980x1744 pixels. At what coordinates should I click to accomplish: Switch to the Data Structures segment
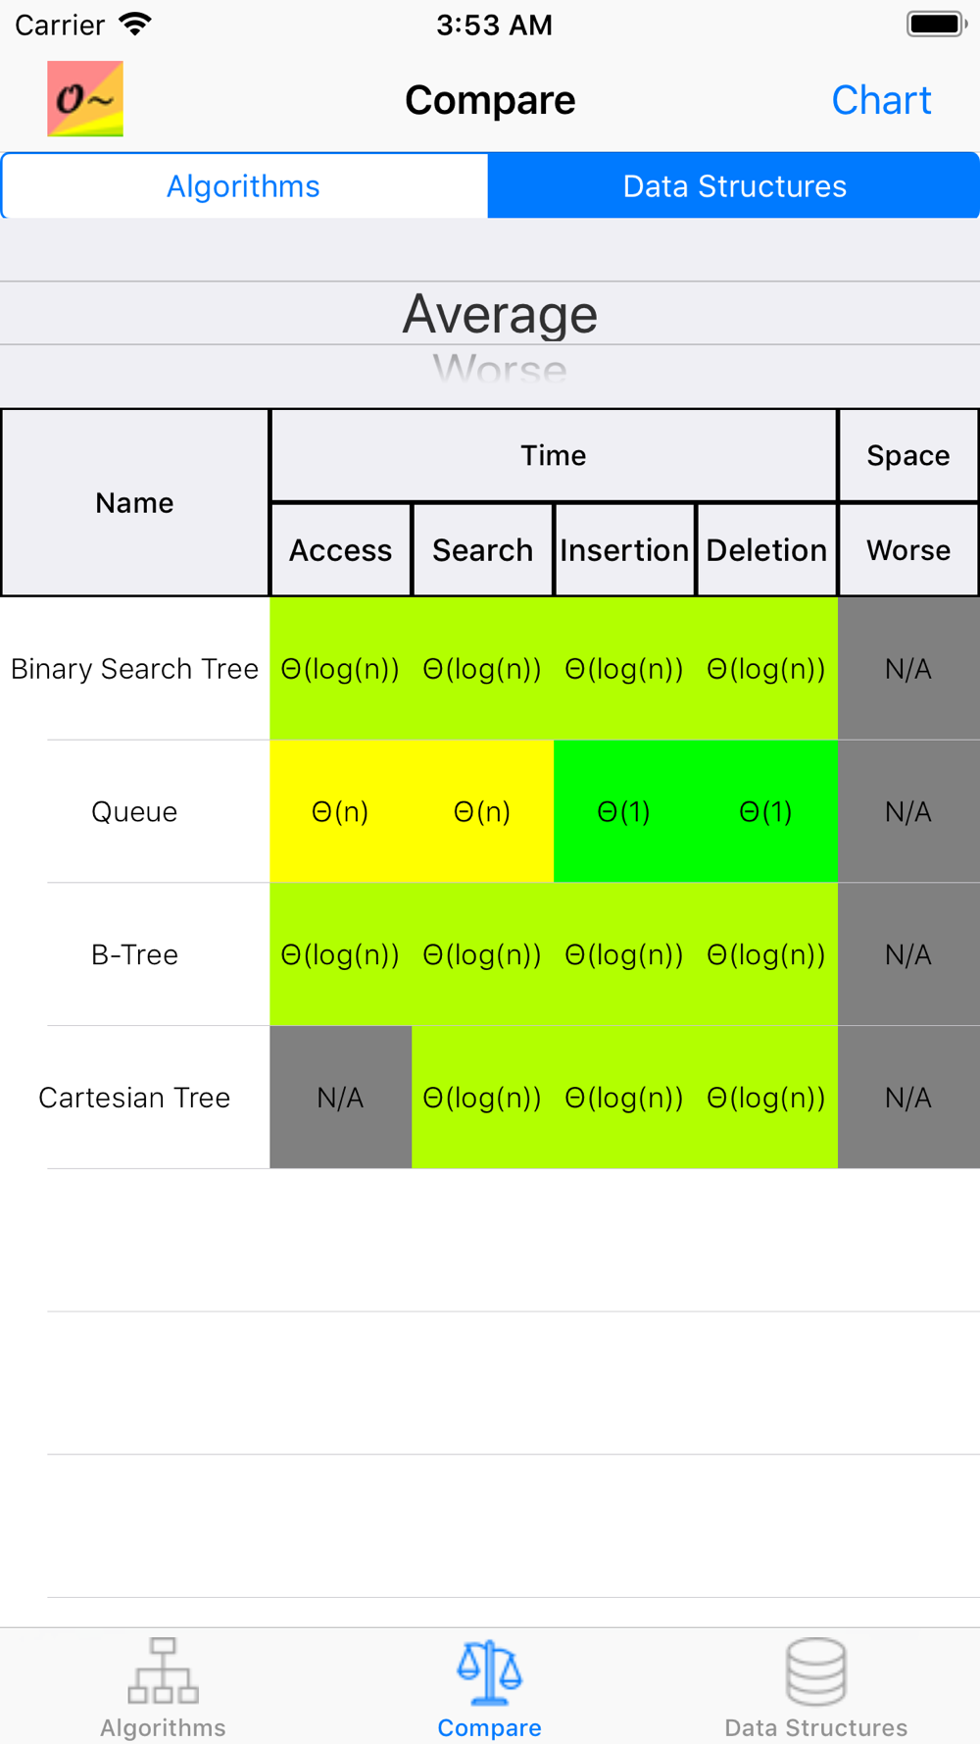pos(734,185)
